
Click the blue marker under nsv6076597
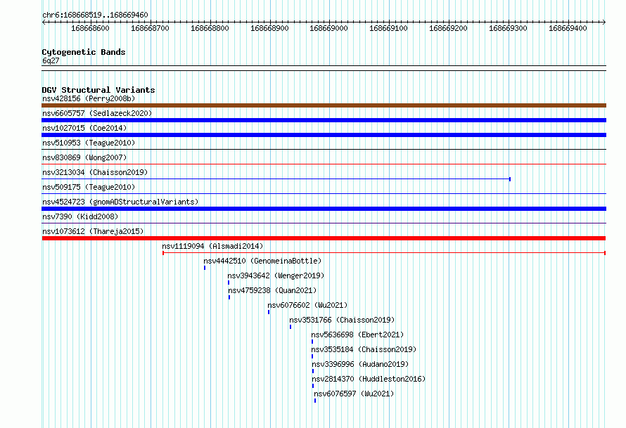315,401
